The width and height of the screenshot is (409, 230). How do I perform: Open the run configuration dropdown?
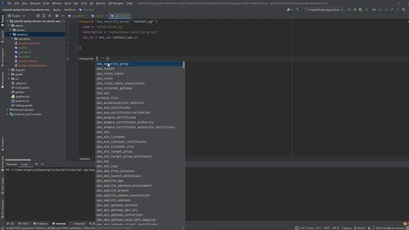tap(324, 10)
